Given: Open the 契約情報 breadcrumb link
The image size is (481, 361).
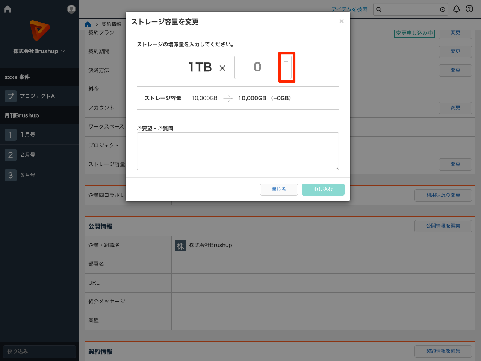Looking at the screenshot, I should tap(112, 24).
